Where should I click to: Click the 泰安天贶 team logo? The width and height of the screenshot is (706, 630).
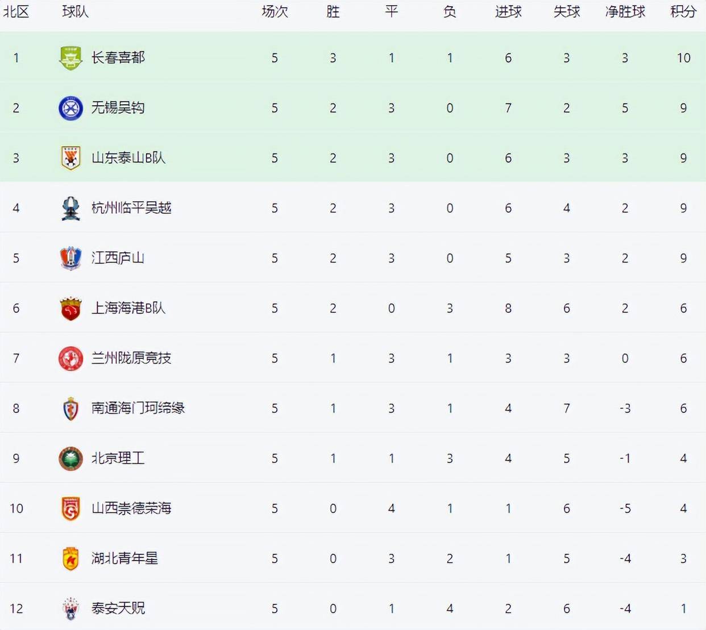pos(70,608)
